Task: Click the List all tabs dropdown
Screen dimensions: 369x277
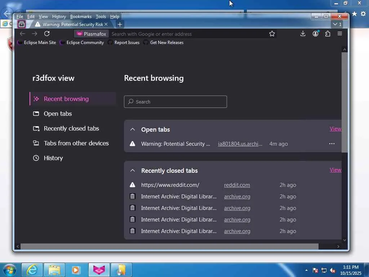Action: 337,24
